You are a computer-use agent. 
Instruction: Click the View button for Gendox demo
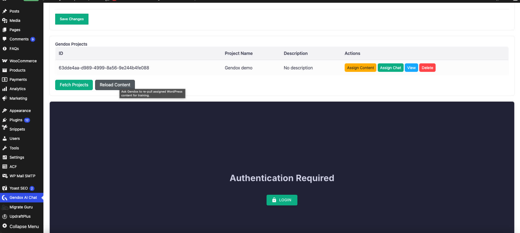click(411, 68)
